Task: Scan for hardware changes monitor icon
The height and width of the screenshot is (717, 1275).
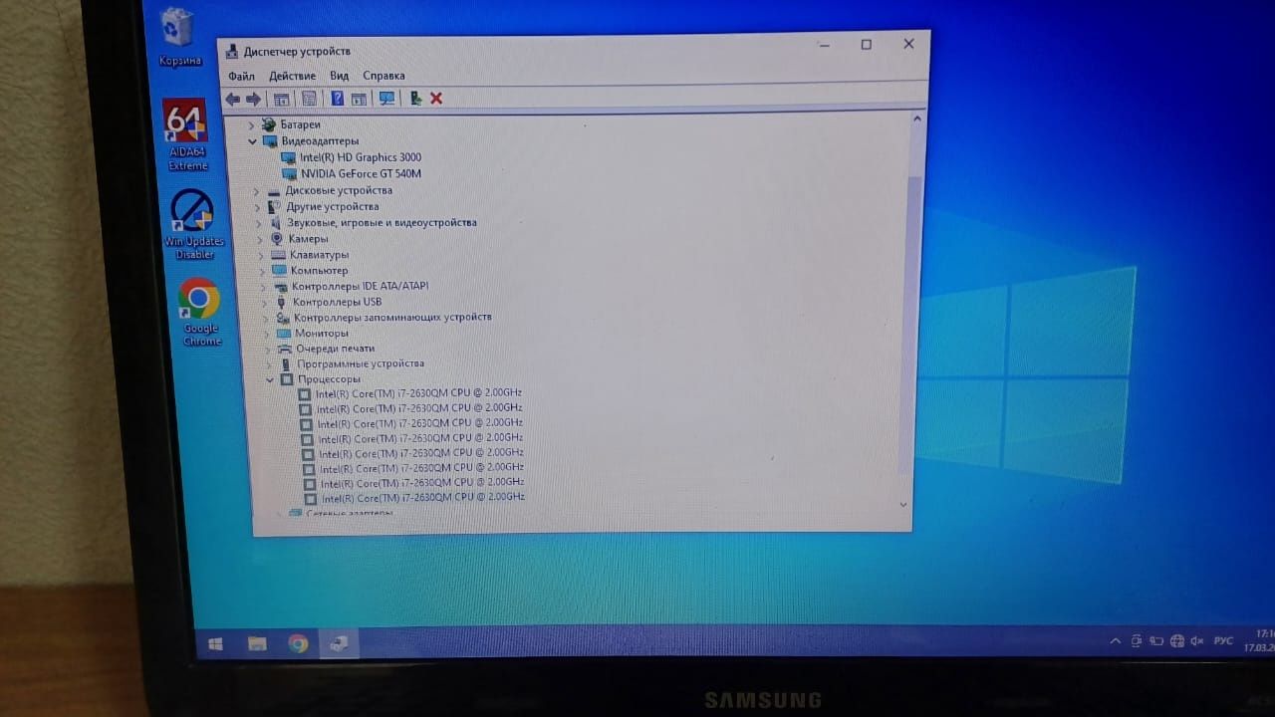Action: tap(386, 99)
